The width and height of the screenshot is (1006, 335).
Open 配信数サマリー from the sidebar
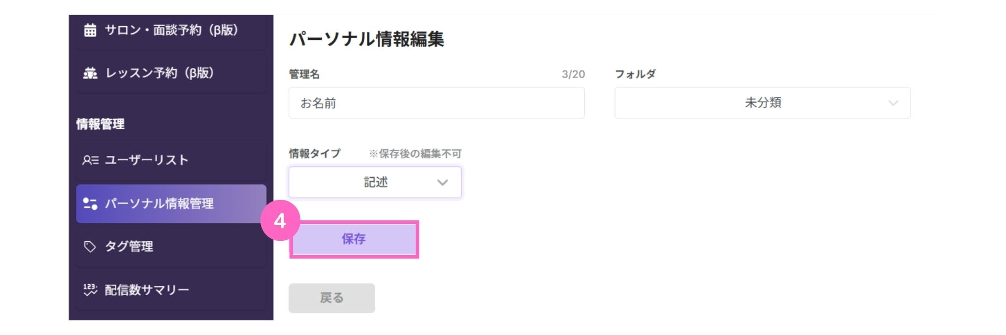point(171,289)
